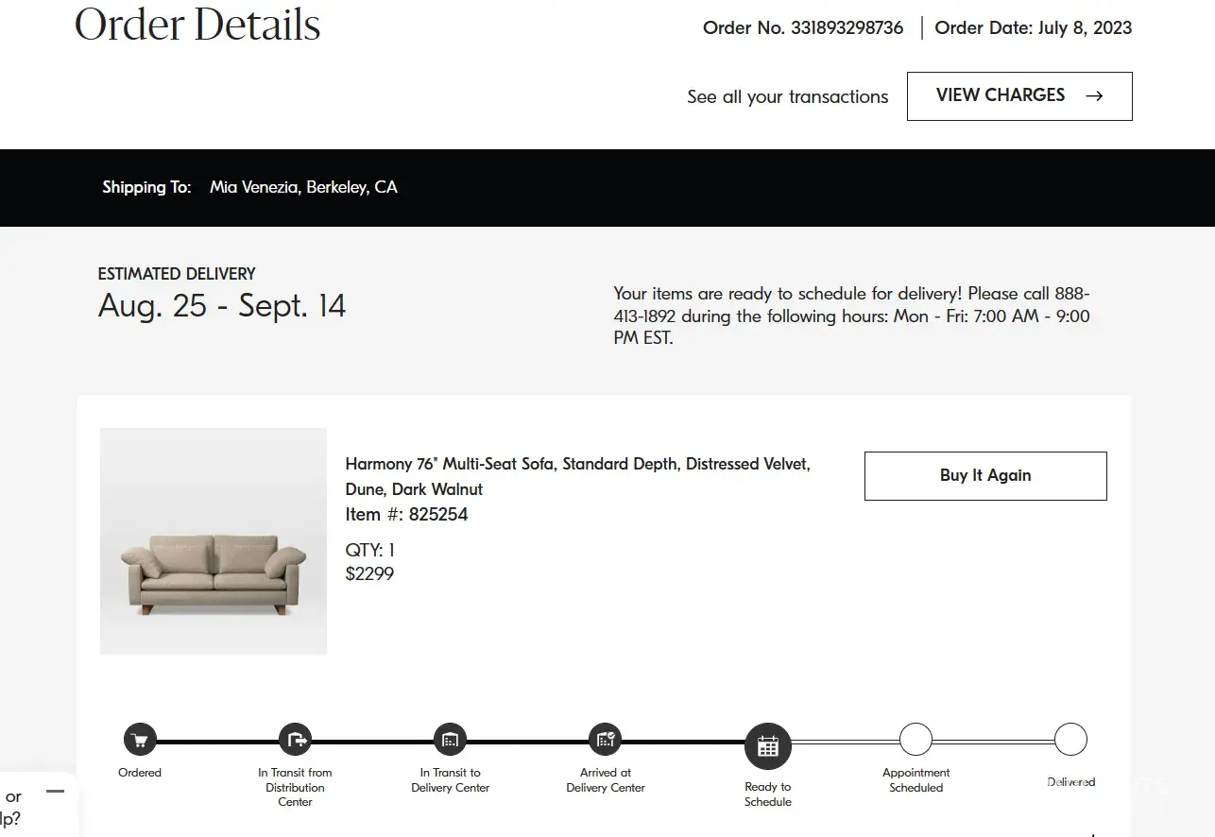Viewport: 1215px width, 837px height.
Task: Click the Appointment Scheduled empty circle
Action: 916,740
